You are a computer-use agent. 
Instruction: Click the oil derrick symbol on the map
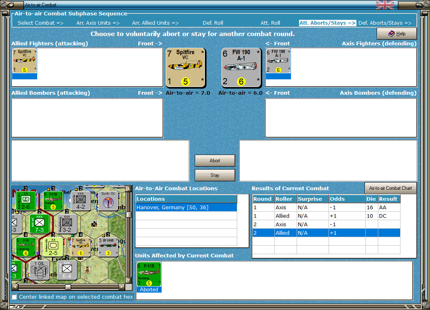pos(87,270)
